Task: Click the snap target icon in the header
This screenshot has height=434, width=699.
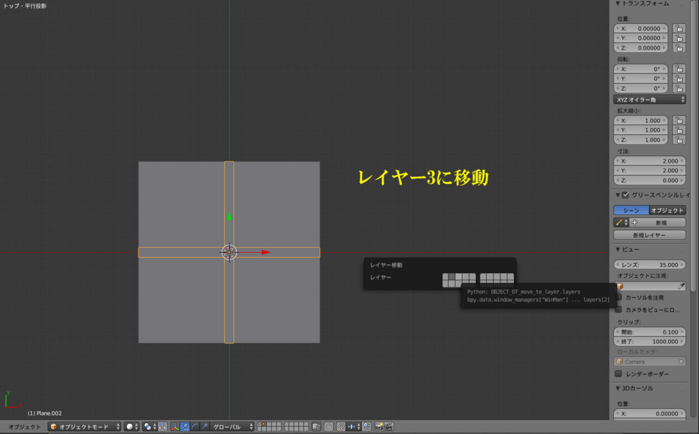Action: [367, 427]
